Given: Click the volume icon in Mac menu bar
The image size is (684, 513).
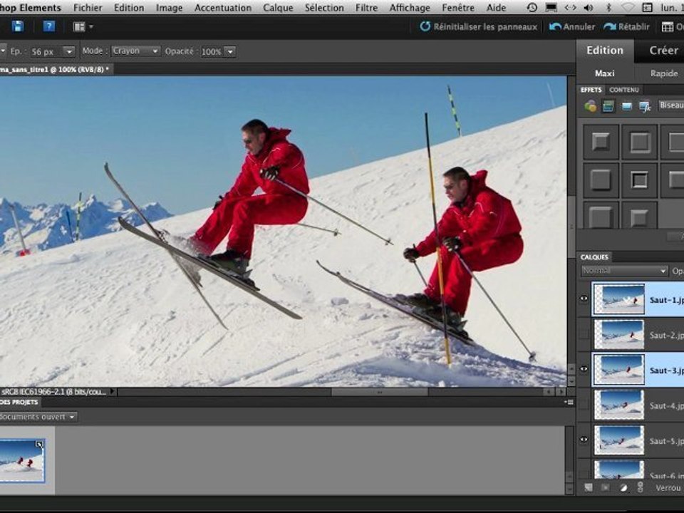Looking at the screenshot, I should (x=589, y=7).
